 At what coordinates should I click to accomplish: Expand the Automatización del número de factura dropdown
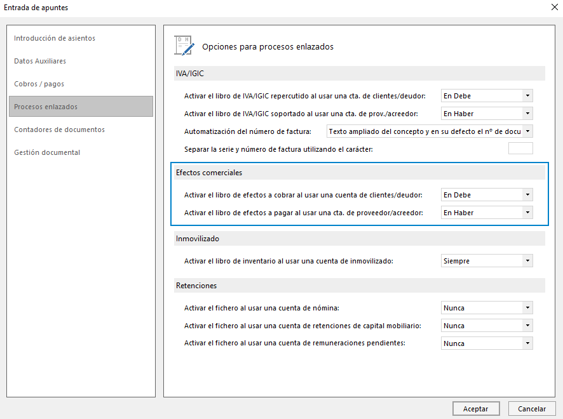[x=430, y=131]
